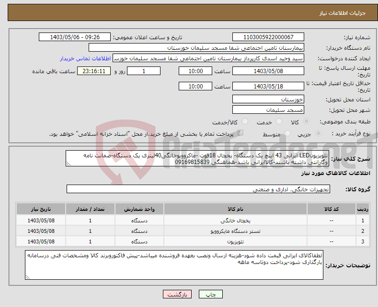The image size is (378, 307).
Task: Grab the description text area resize handle
Action: 68,164
